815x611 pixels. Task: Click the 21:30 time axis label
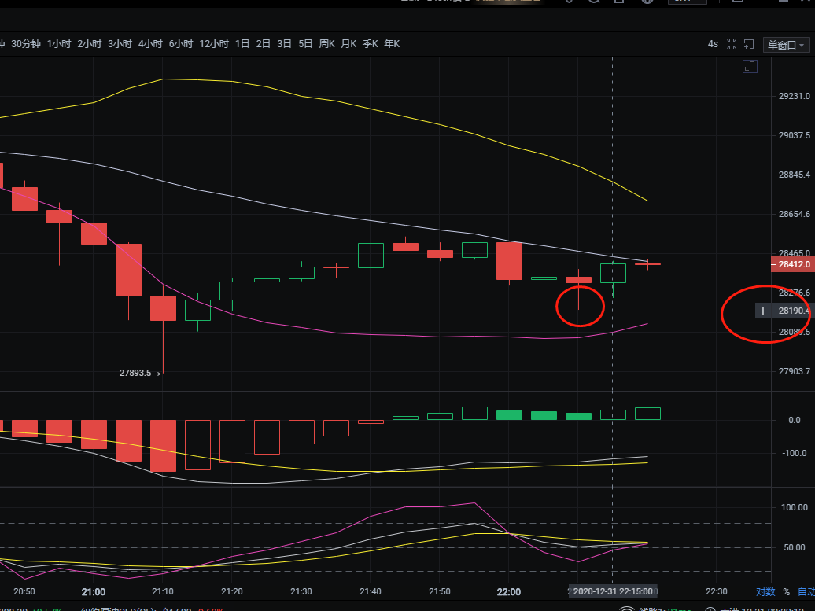click(x=301, y=592)
